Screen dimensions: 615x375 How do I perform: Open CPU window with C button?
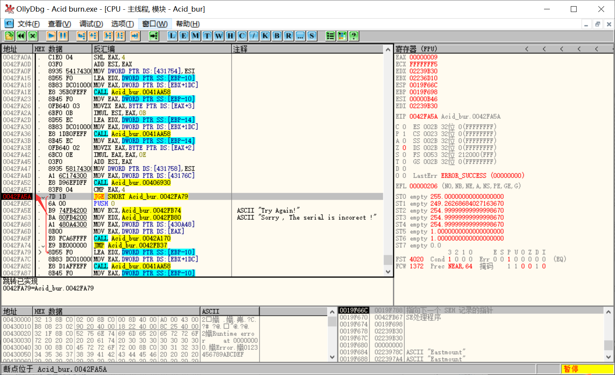(x=242, y=36)
